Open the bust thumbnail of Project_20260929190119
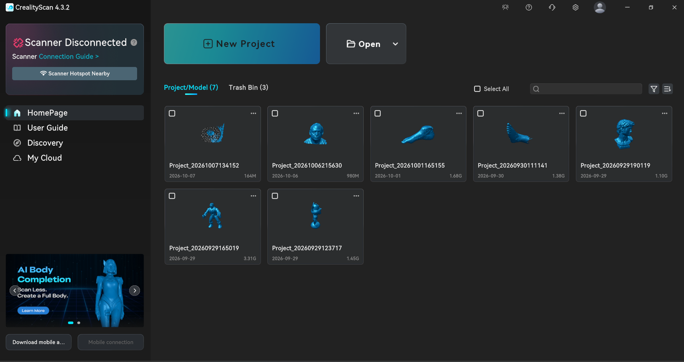 coord(624,134)
